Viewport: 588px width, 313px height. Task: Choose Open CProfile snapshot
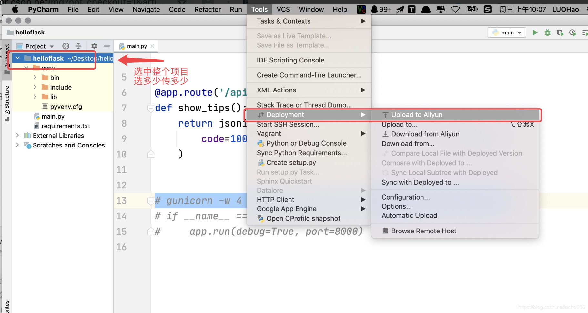309,218
